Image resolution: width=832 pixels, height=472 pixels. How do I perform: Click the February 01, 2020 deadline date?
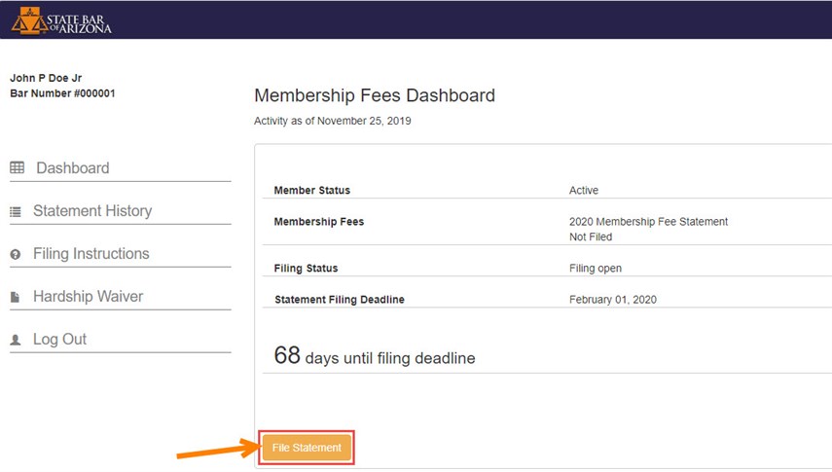613,300
